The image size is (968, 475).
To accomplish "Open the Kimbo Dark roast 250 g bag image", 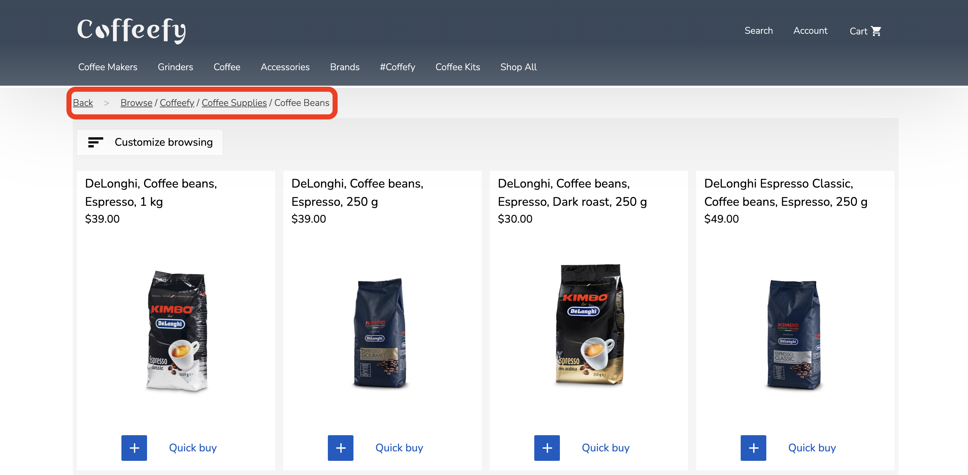I will [589, 325].
